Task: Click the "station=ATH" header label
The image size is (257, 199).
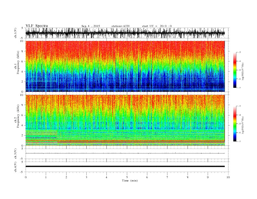Action: point(120,26)
